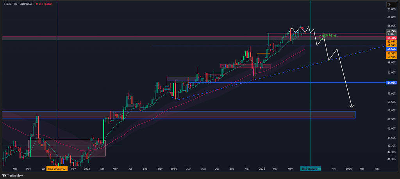Click the 41.30% price scale value
The image size is (400, 179).
[x=391, y=159]
